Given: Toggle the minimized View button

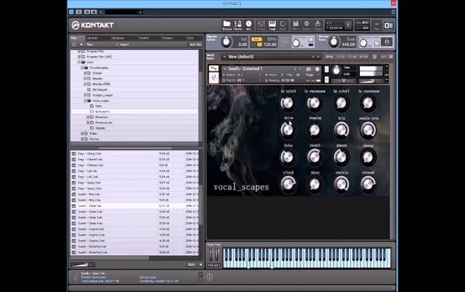Looking at the screenshot, I should pyautogui.click(x=376, y=25).
